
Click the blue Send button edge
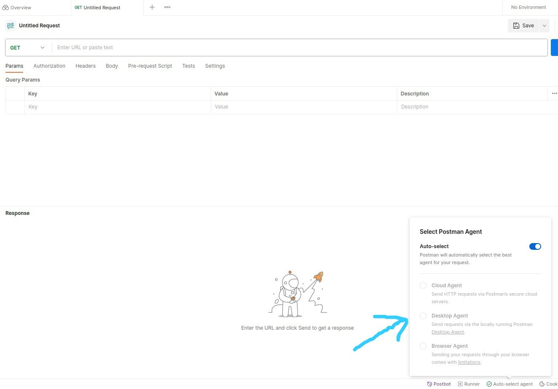click(555, 48)
